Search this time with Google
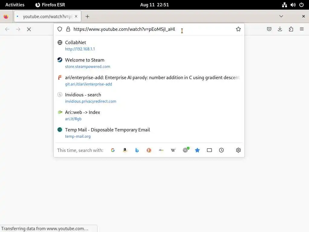 pos(113,150)
